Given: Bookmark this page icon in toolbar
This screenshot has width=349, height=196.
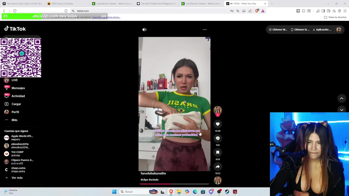Looking at the screenshot, I should [66, 11].
